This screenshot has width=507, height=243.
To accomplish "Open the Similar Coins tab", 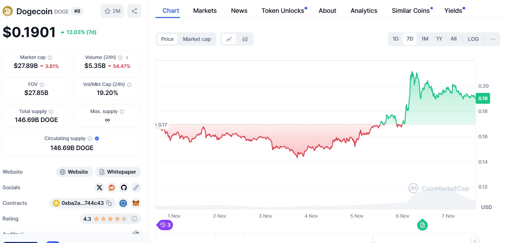I will click(411, 11).
